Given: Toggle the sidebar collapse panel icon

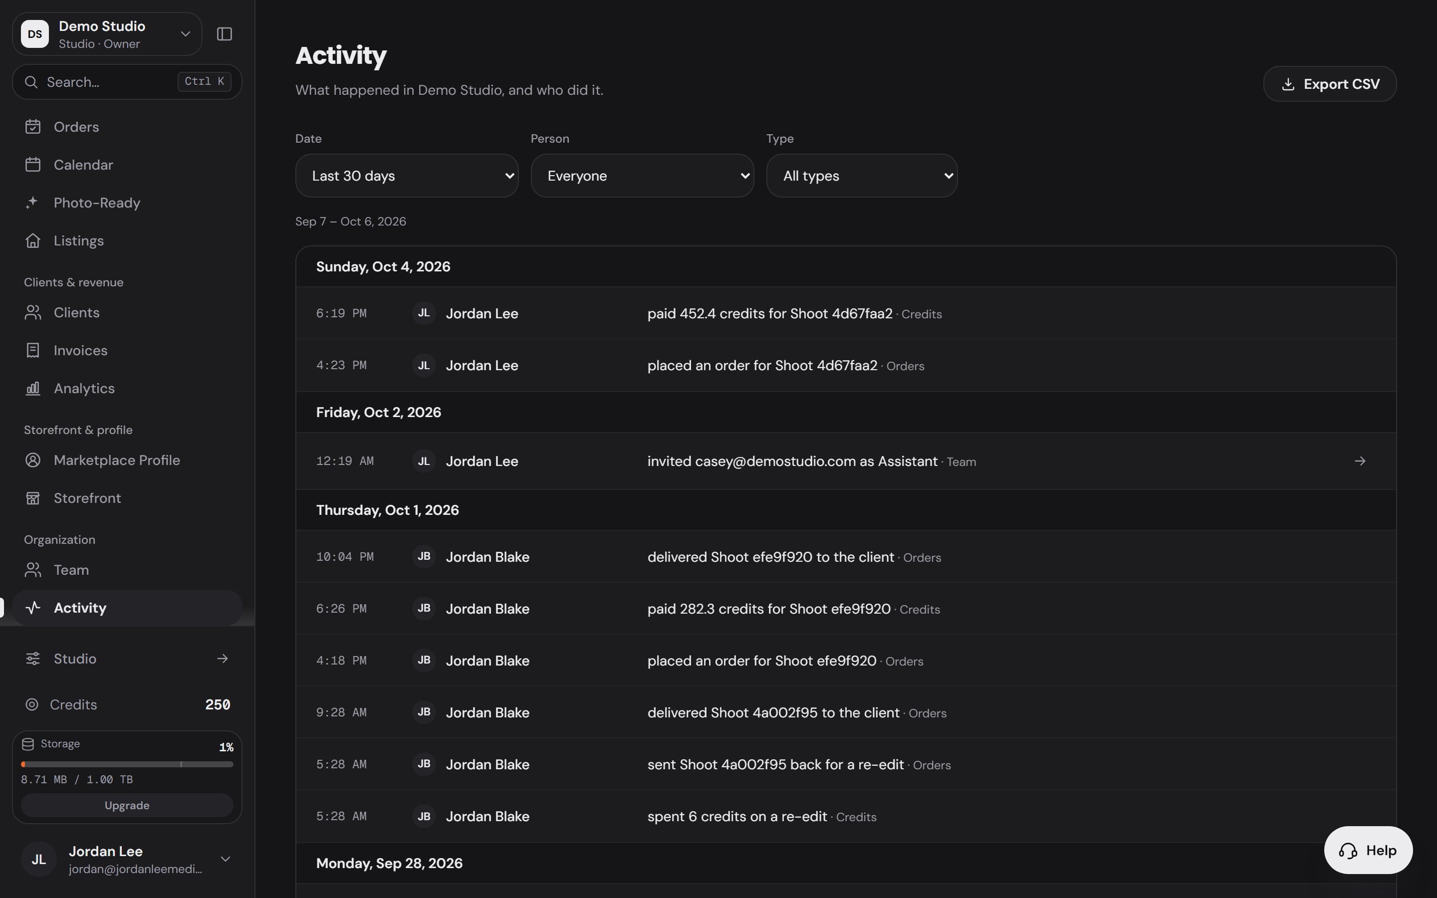Looking at the screenshot, I should coord(225,34).
